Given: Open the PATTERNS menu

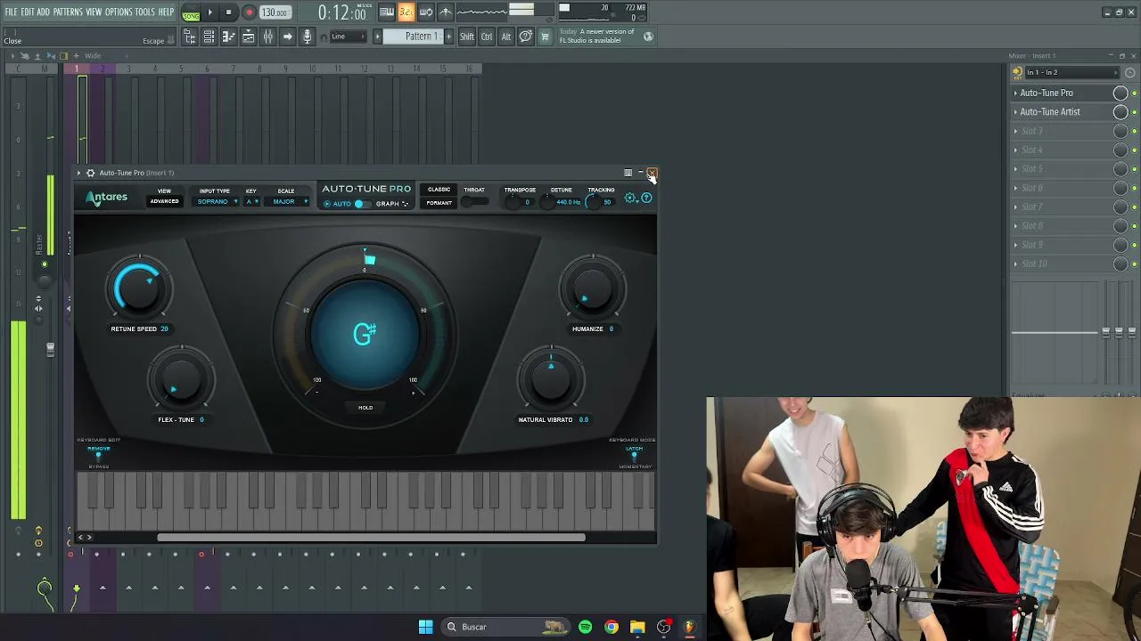Looking at the screenshot, I should click(x=68, y=12).
